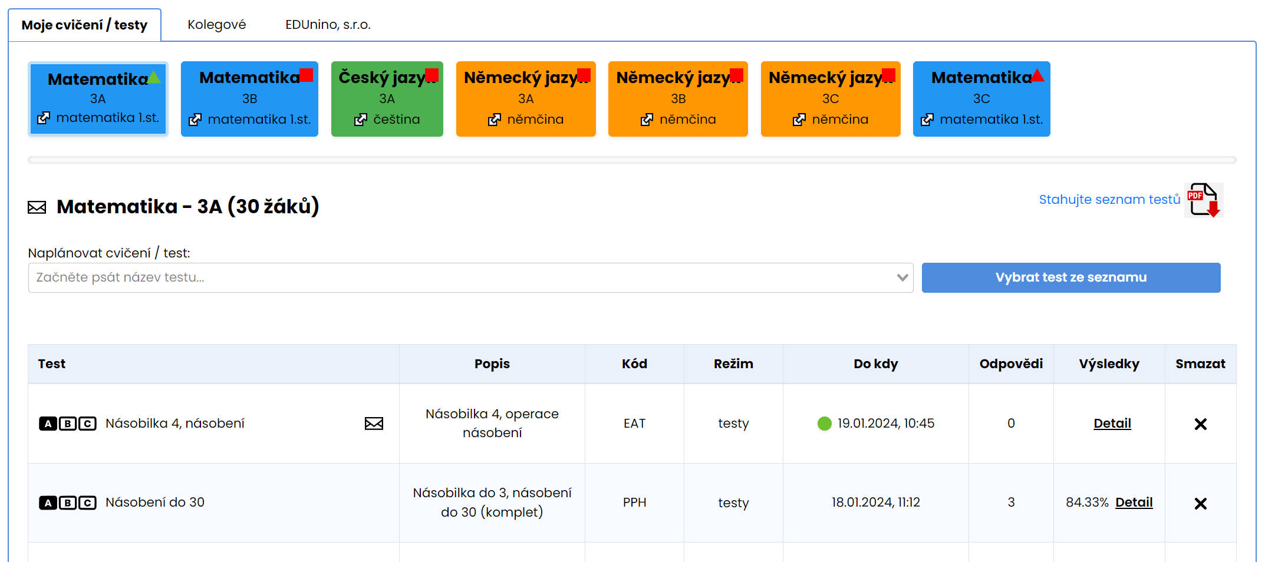Viewport: 1265px width, 562px height.
Task: Click envelope icon in Násobilka 4 row
Action: tap(374, 424)
